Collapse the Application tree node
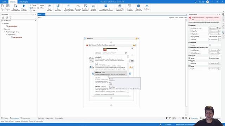The width and height of the screenshot is (225, 126). click(x=7, y=35)
